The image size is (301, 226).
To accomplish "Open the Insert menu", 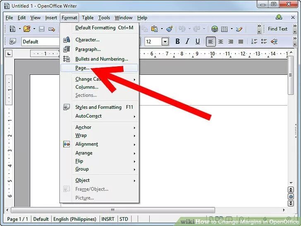I will pos(51,18).
